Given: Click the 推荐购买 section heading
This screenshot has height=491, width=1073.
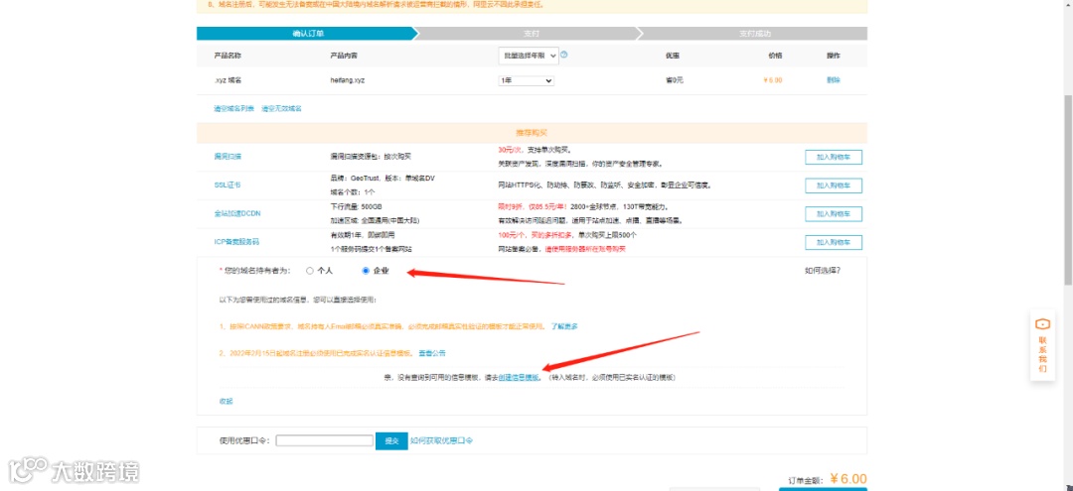Looking at the screenshot, I should (532, 133).
